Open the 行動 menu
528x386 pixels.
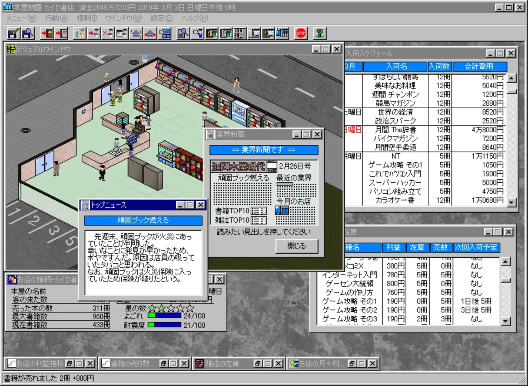[55, 18]
